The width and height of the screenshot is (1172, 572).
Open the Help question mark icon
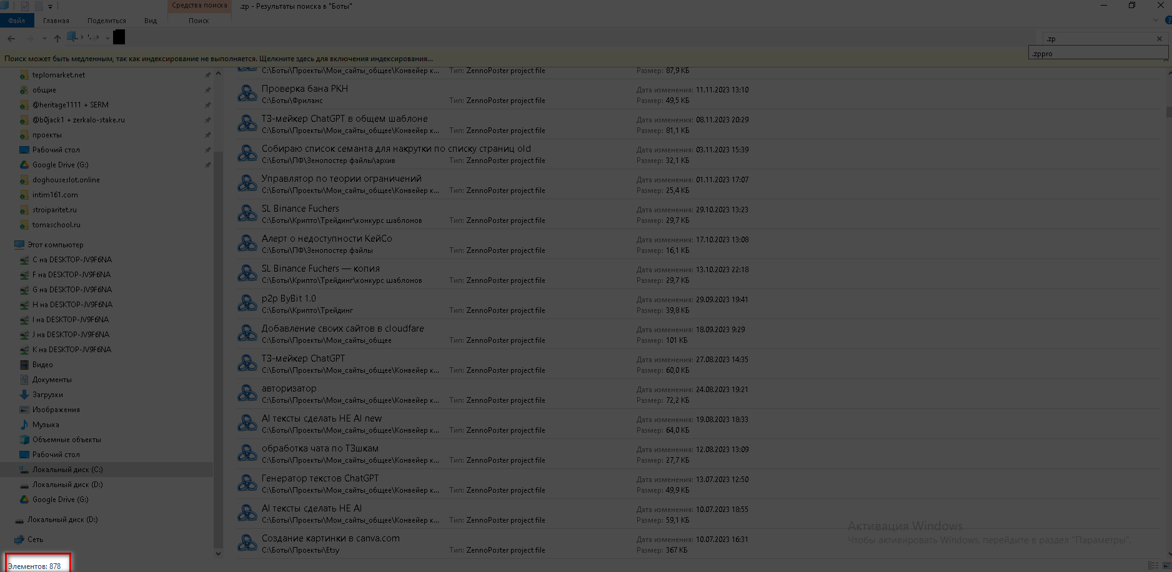[x=1168, y=20]
